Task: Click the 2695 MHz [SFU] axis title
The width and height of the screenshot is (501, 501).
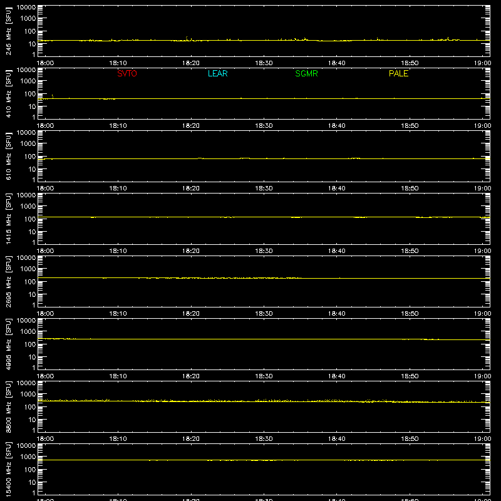Action: (x=8, y=281)
